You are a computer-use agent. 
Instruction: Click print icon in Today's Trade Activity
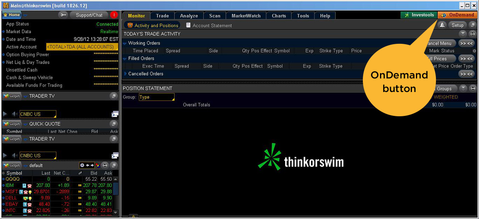coord(473,34)
